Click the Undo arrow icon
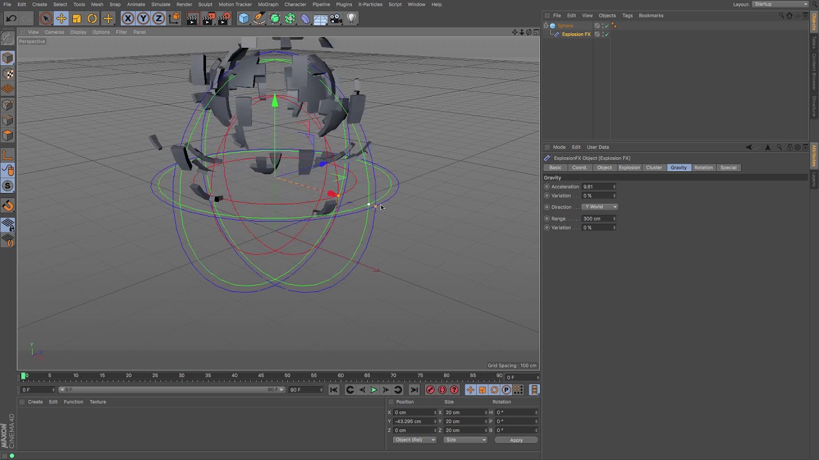The height and width of the screenshot is (460, 819). pyautogui.click(x=11, y=19)
